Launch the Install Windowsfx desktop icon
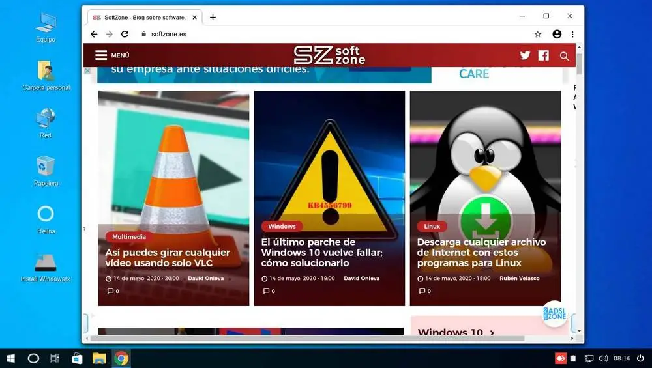The image size is (652, 368). click(x=46, y=267)
